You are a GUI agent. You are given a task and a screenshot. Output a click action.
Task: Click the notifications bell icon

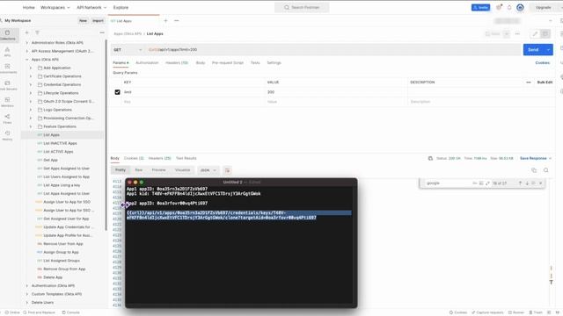[x=509, y=8]
